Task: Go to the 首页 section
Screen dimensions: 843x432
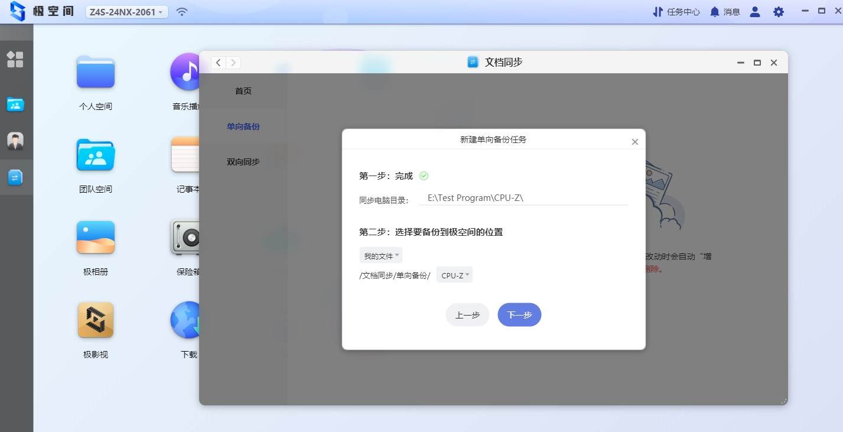Action: tap(242, 90)
